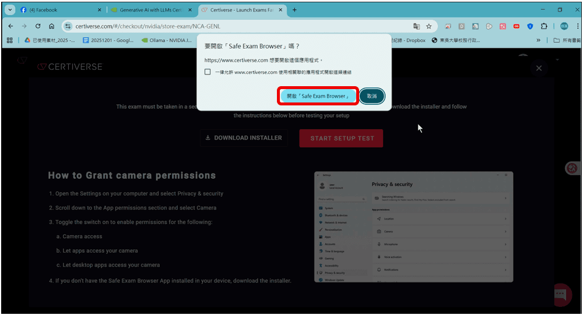Open Safe Exam Browser from the dialog

pos(318,96)
